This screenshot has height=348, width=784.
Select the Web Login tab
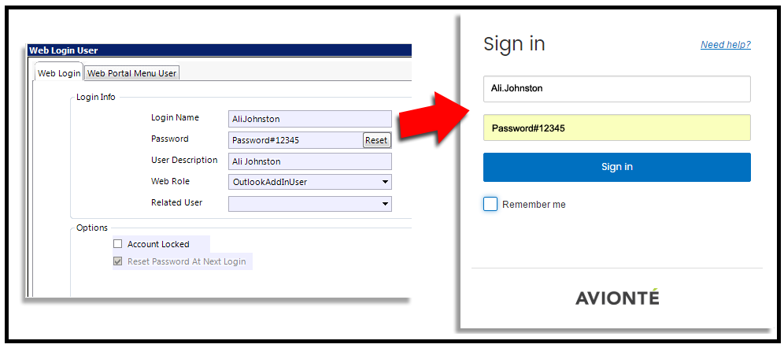click(x=59, y=73)
